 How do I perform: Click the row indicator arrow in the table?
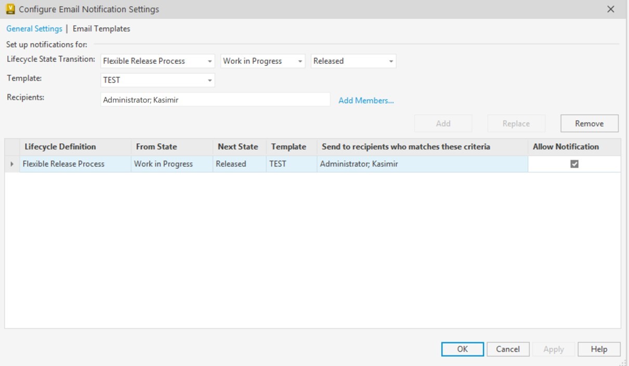12,164
